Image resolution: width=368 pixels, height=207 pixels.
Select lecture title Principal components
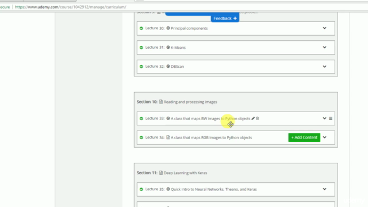(x=189, y=28)
